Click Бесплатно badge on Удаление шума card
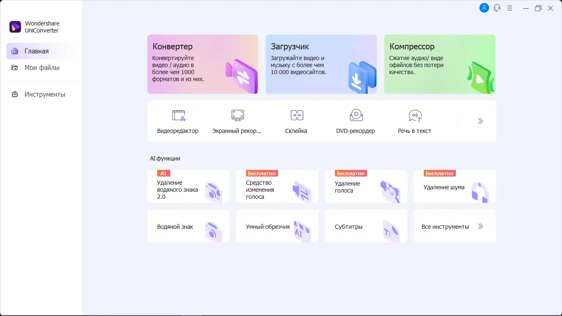This screenshot has height=316, width=562. coord(439,173)
